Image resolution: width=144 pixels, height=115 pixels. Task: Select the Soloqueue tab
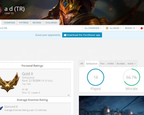pos(92,64)
